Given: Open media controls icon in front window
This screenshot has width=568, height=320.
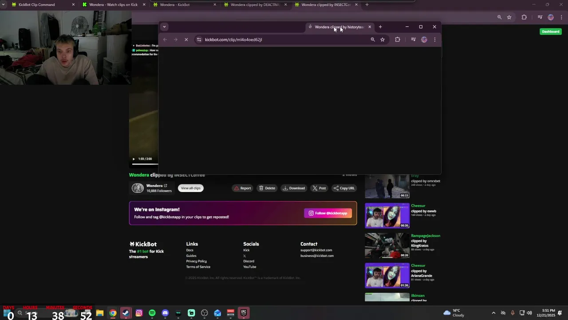Looking at the screenshot, I should (413, 40).
